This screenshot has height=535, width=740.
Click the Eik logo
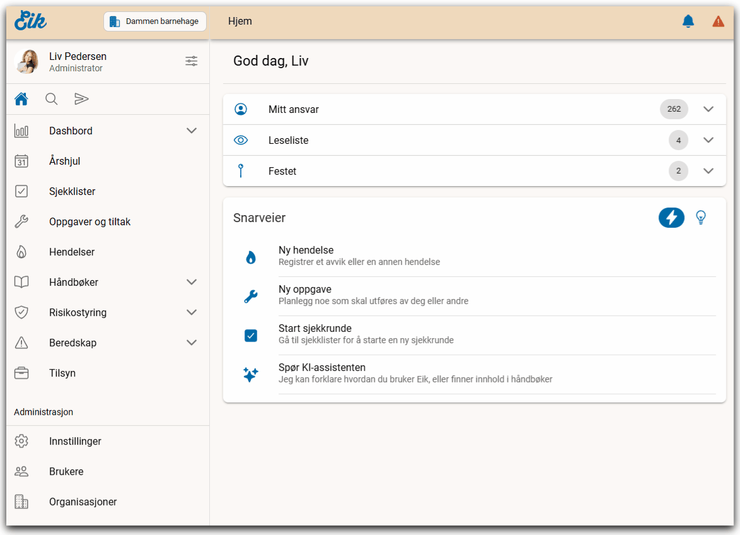(x=30, y=21)
